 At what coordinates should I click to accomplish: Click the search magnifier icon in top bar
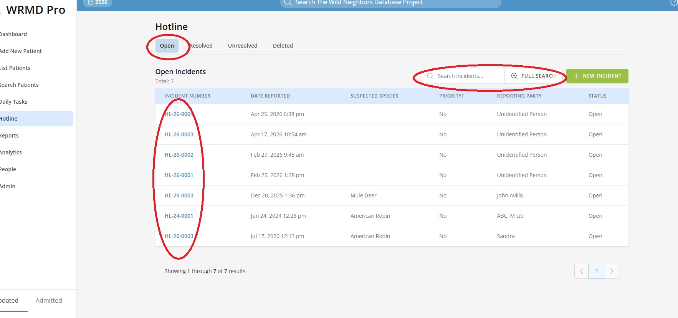(x=288, y=3)
